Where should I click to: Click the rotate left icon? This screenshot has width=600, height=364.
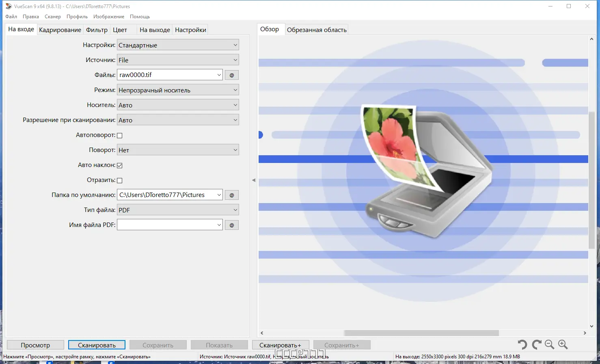(522, 345)
